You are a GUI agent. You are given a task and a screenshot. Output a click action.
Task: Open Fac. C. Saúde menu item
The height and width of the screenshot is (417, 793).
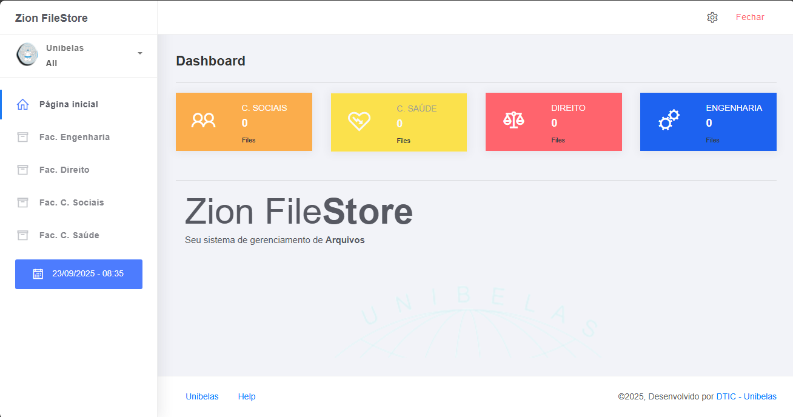click(69, 235)
